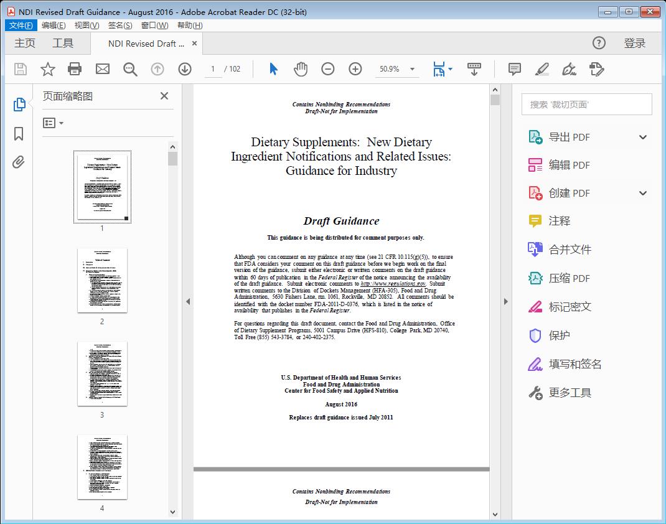Open the 视图 menu
This screenshot has width=666, height=524.
(87, 25)
